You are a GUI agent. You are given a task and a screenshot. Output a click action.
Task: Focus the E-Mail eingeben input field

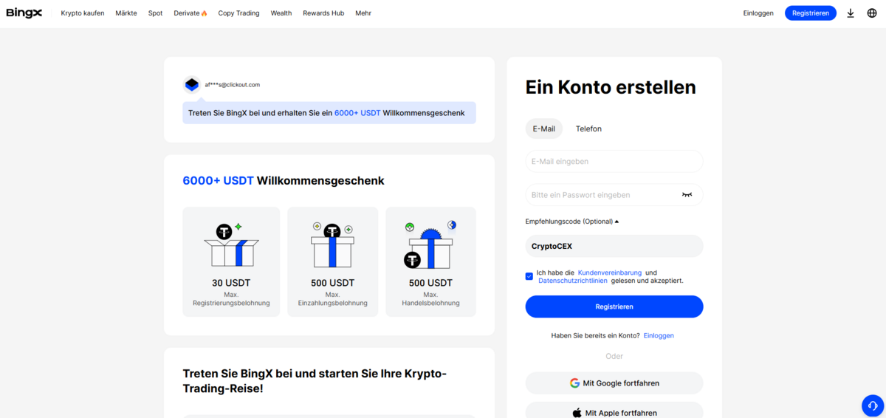pos(614,162)
